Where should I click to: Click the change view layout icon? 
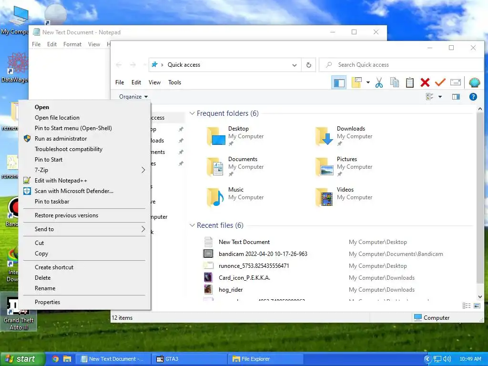430,97
